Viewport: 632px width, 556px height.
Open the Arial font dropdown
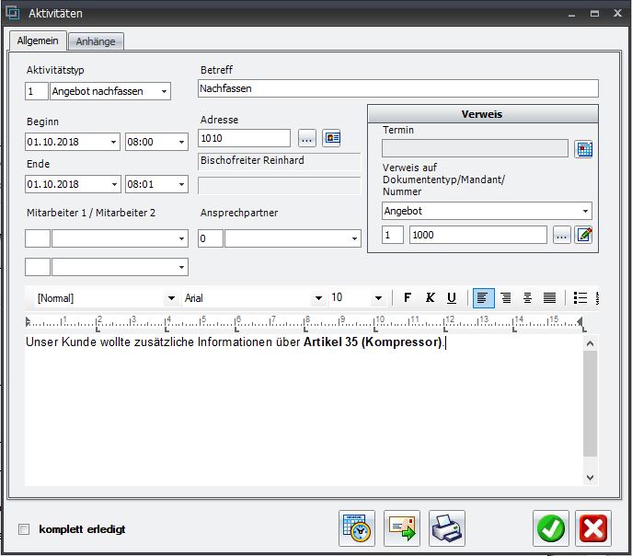coord(318,298)
